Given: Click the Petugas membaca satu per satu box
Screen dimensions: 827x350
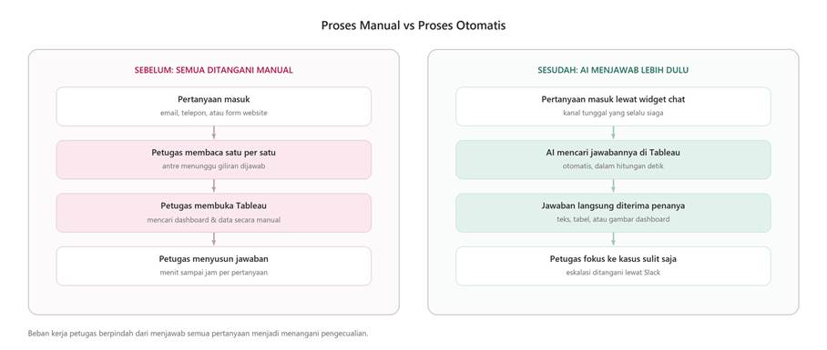Looking at the screenshot, I should click(214, 159).
